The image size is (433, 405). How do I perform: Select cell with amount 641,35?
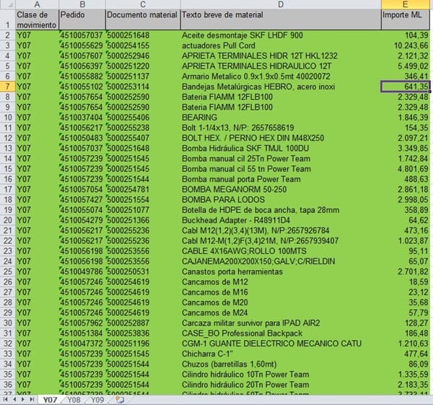click(x=405, y=87)
